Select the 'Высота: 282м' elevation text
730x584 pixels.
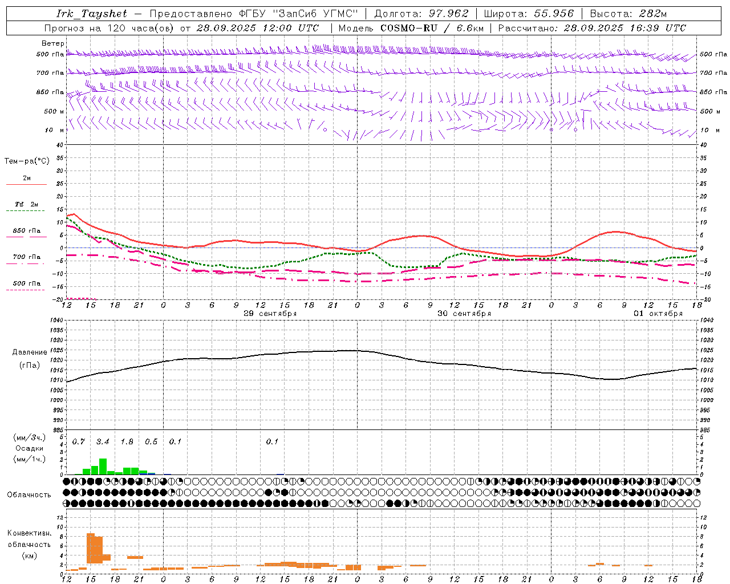click(x=628, y=14)
